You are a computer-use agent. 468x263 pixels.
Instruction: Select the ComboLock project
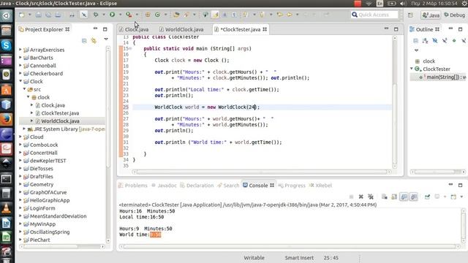[44, 145]
